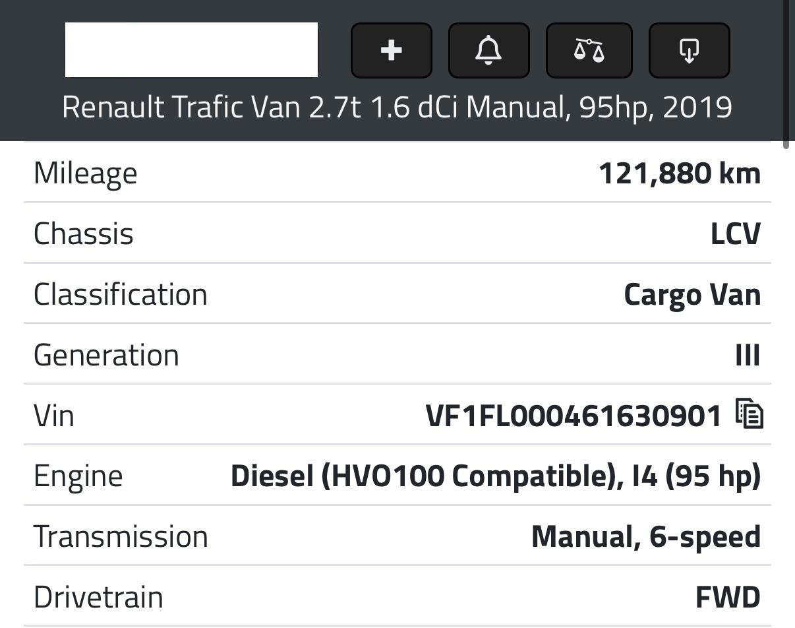Select the drivetrain value FWD

(x=728, y=598)
